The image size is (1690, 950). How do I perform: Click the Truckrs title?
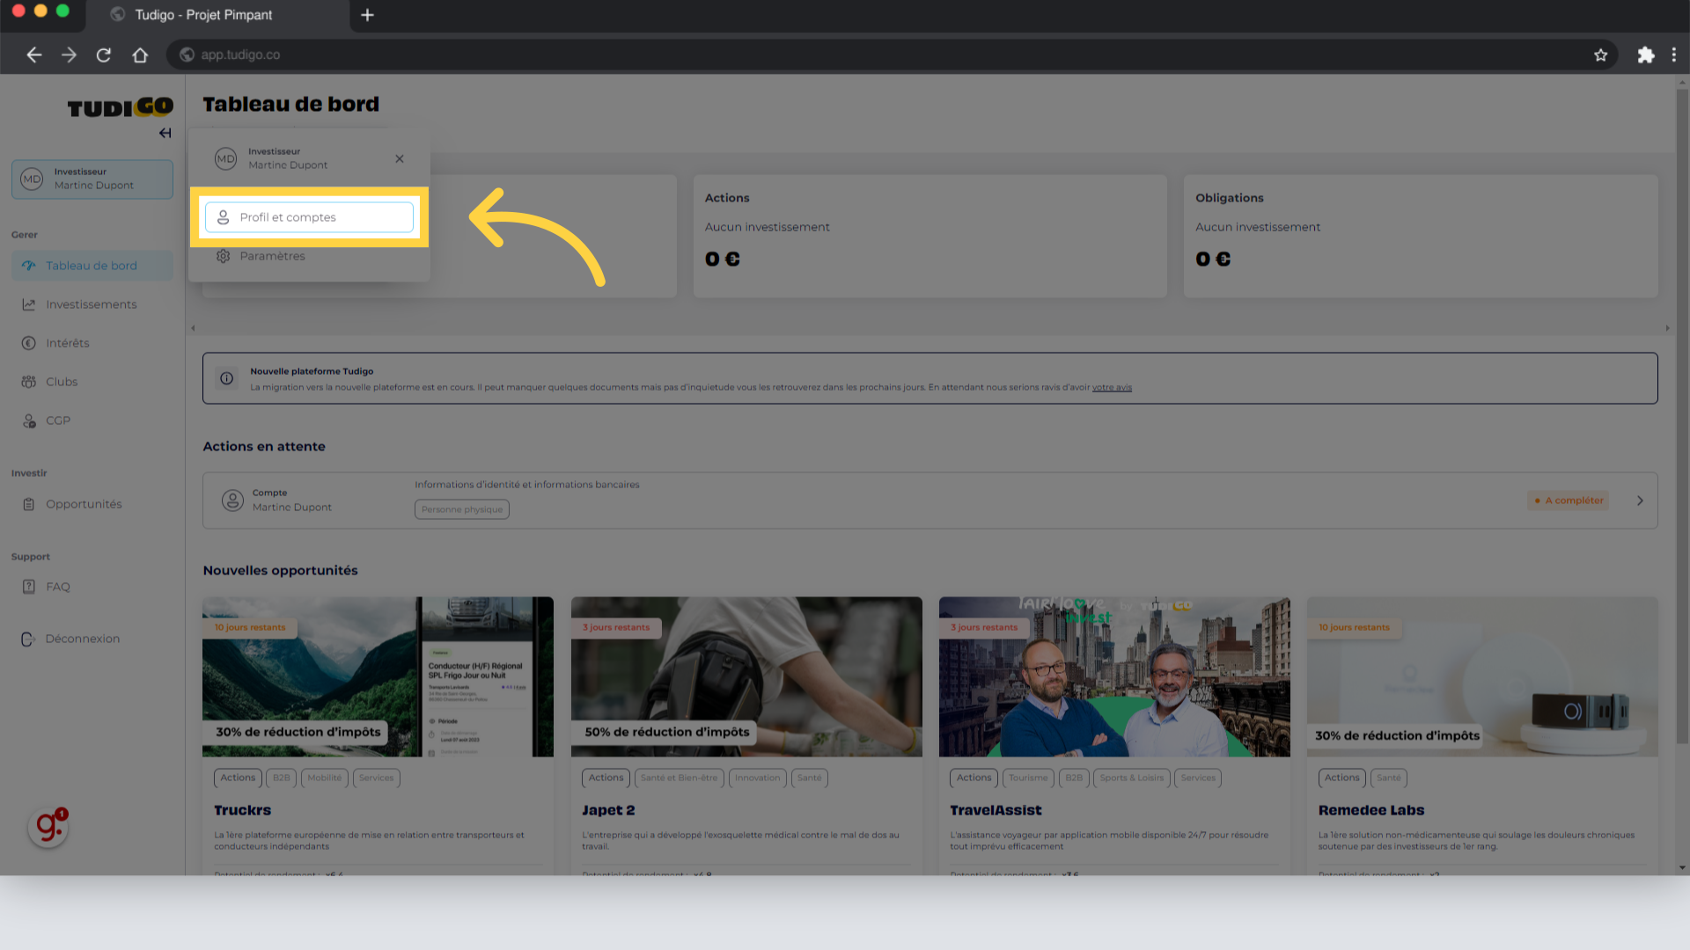(243, 810)
